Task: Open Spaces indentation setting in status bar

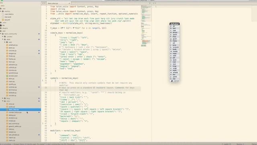Action: click(x=240, y=144)
